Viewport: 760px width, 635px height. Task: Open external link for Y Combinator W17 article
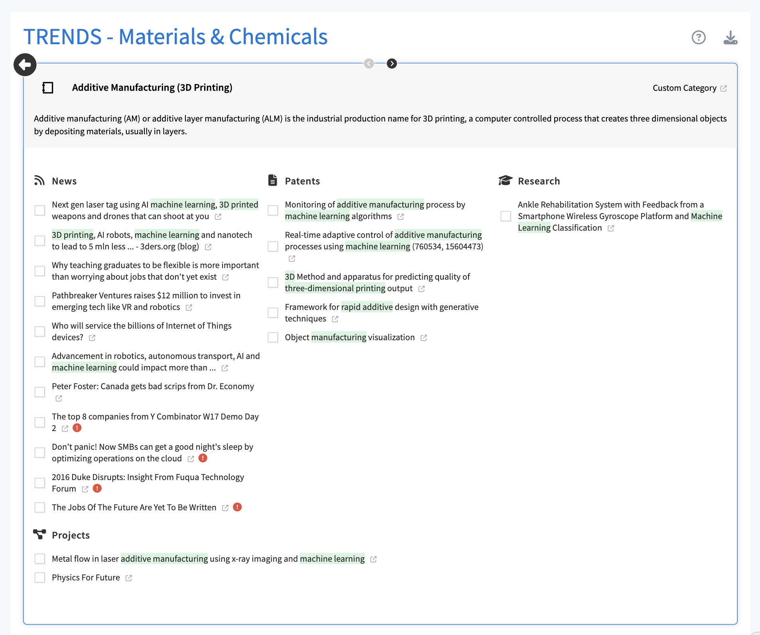point(65,429)
